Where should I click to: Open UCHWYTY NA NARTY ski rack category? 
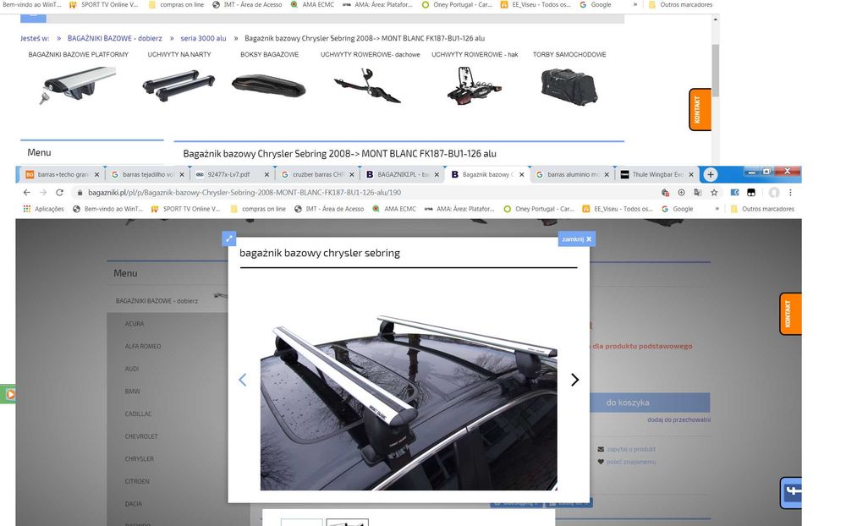click(x=179, y=86)
